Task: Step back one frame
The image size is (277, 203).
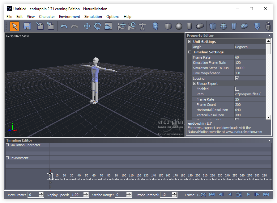Action: [221, 195]
